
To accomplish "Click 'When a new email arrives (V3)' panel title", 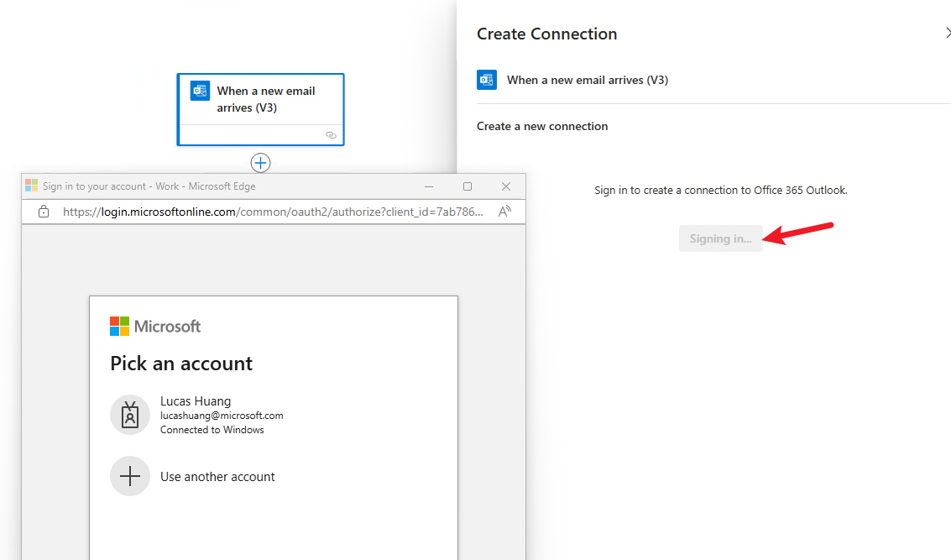I will click(x=588, y=80).
